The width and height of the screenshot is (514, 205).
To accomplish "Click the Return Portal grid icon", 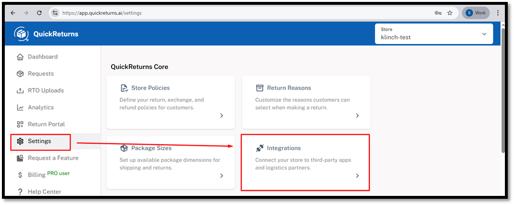I will [20, 125].
